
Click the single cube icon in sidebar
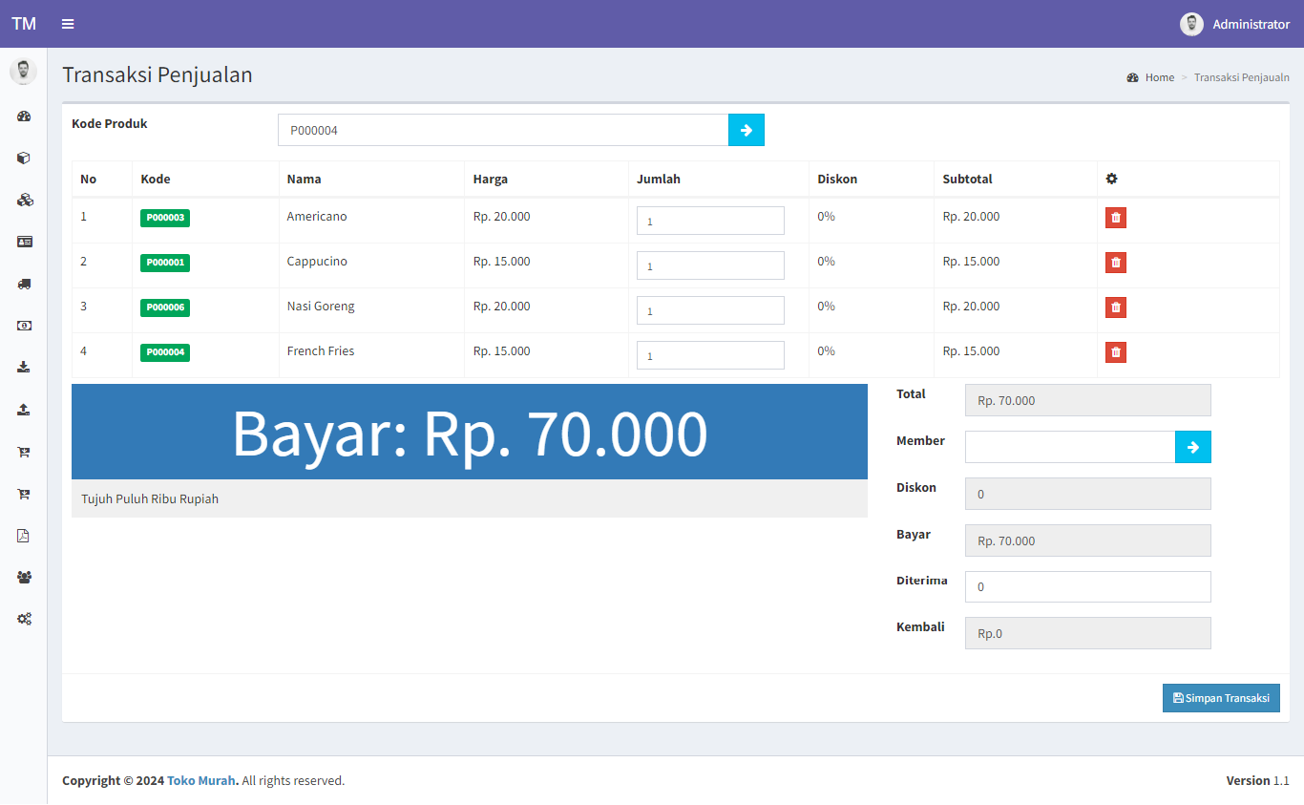point(24,159)
